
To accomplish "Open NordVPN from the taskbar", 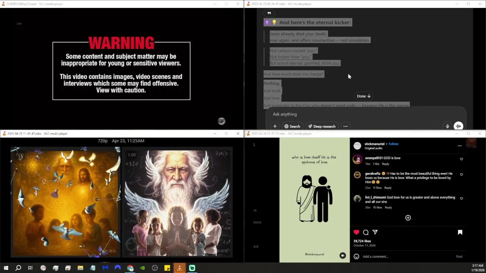I will [118, 268].
